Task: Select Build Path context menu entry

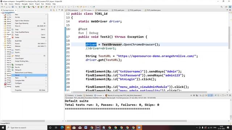Action: pyautogui.click(x=29, y=41)
